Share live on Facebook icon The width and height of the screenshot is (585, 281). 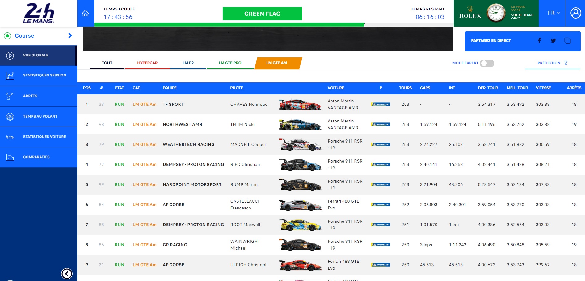(539, 41)
